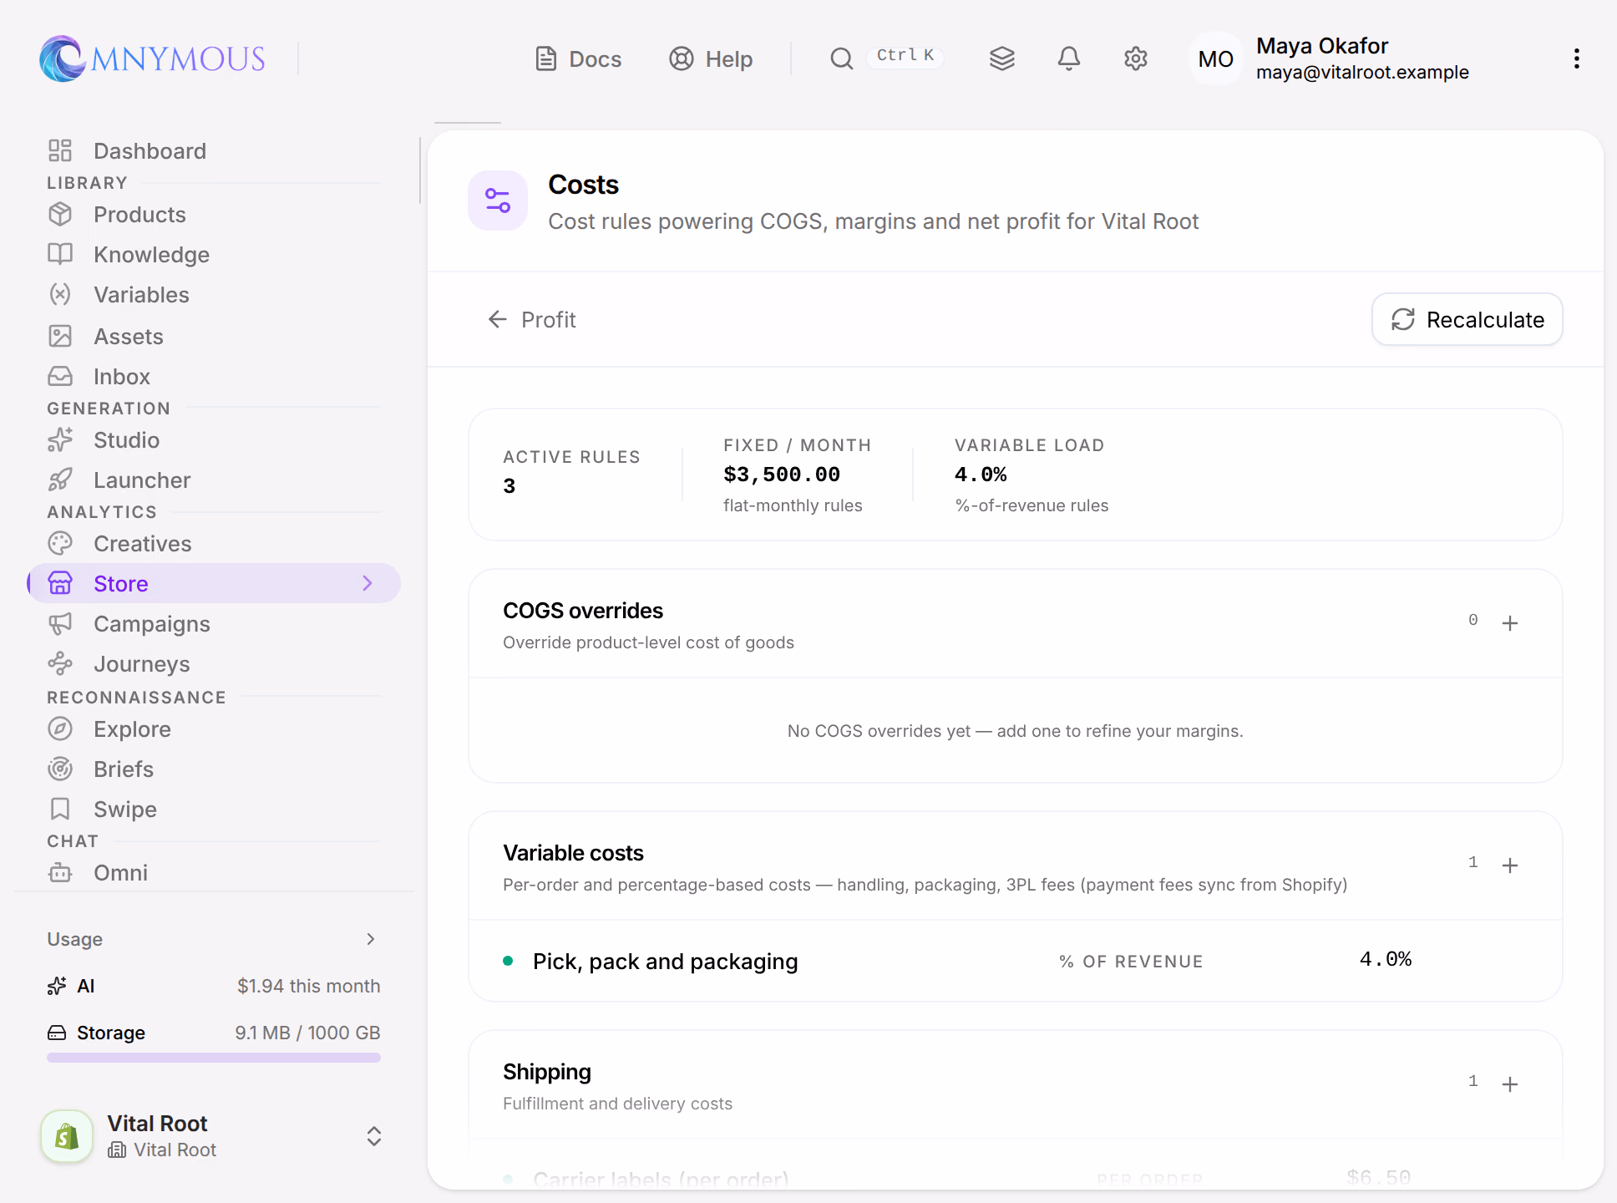
Task: Open Assets in sidebar
Action: [x=214, y=336]
